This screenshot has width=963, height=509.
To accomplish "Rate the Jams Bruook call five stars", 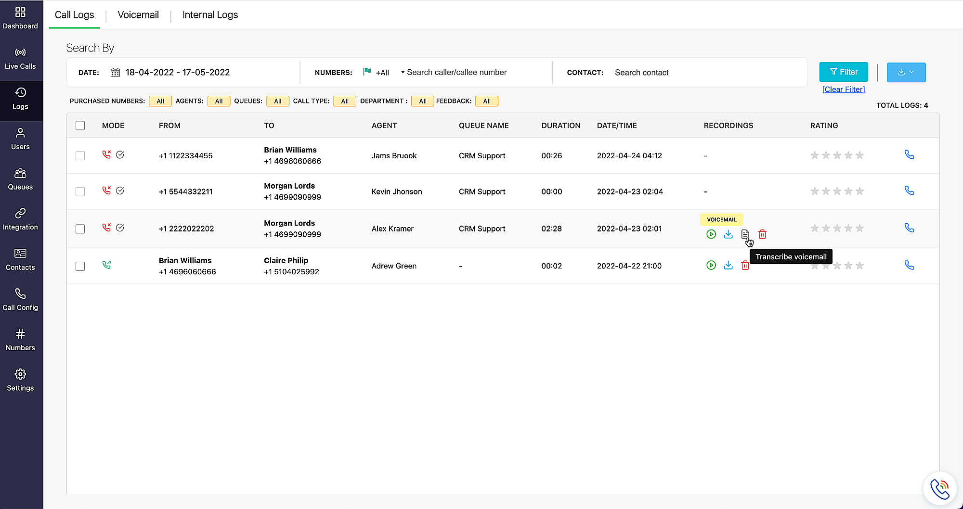I will click(859, 155).
